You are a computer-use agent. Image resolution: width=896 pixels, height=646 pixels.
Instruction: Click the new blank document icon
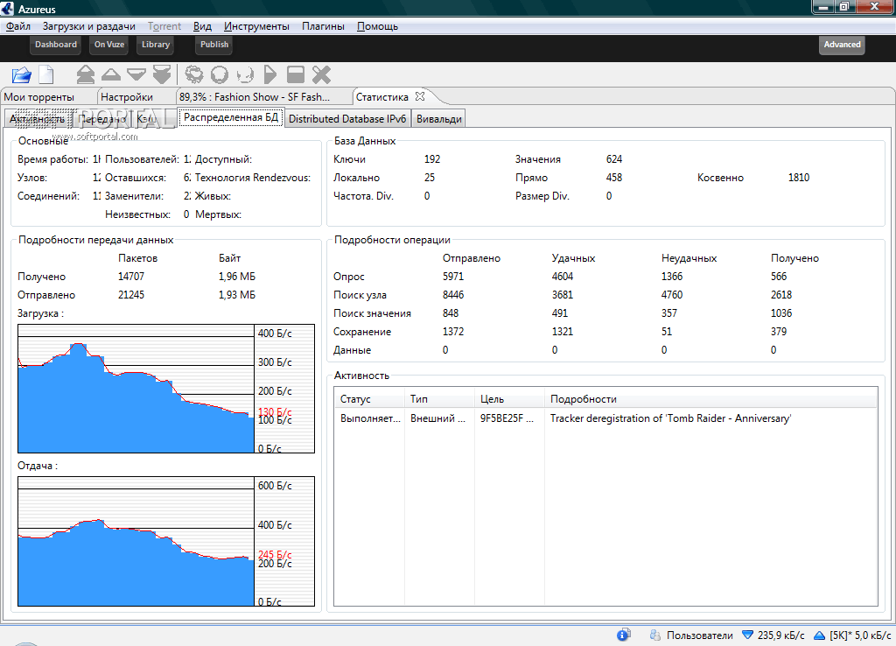pos(45,75)
